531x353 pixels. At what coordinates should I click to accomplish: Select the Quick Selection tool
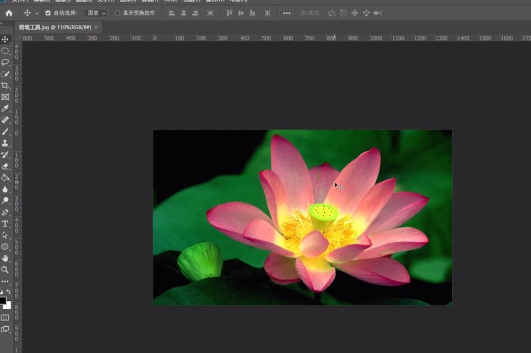click(x=5, y=74)
